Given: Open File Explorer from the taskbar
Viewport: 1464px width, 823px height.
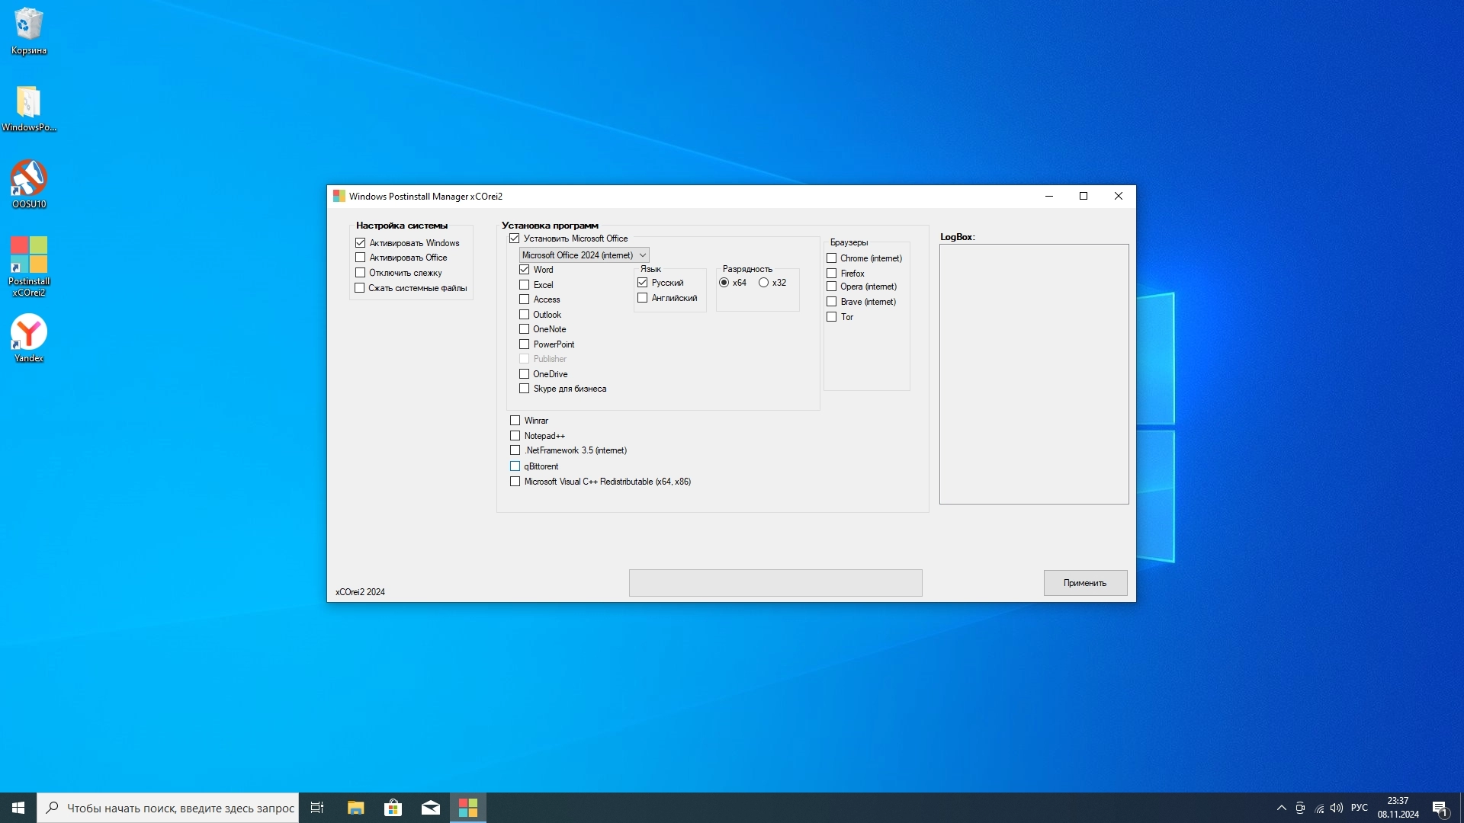Looking at the screenshot, I should (355, 808).
